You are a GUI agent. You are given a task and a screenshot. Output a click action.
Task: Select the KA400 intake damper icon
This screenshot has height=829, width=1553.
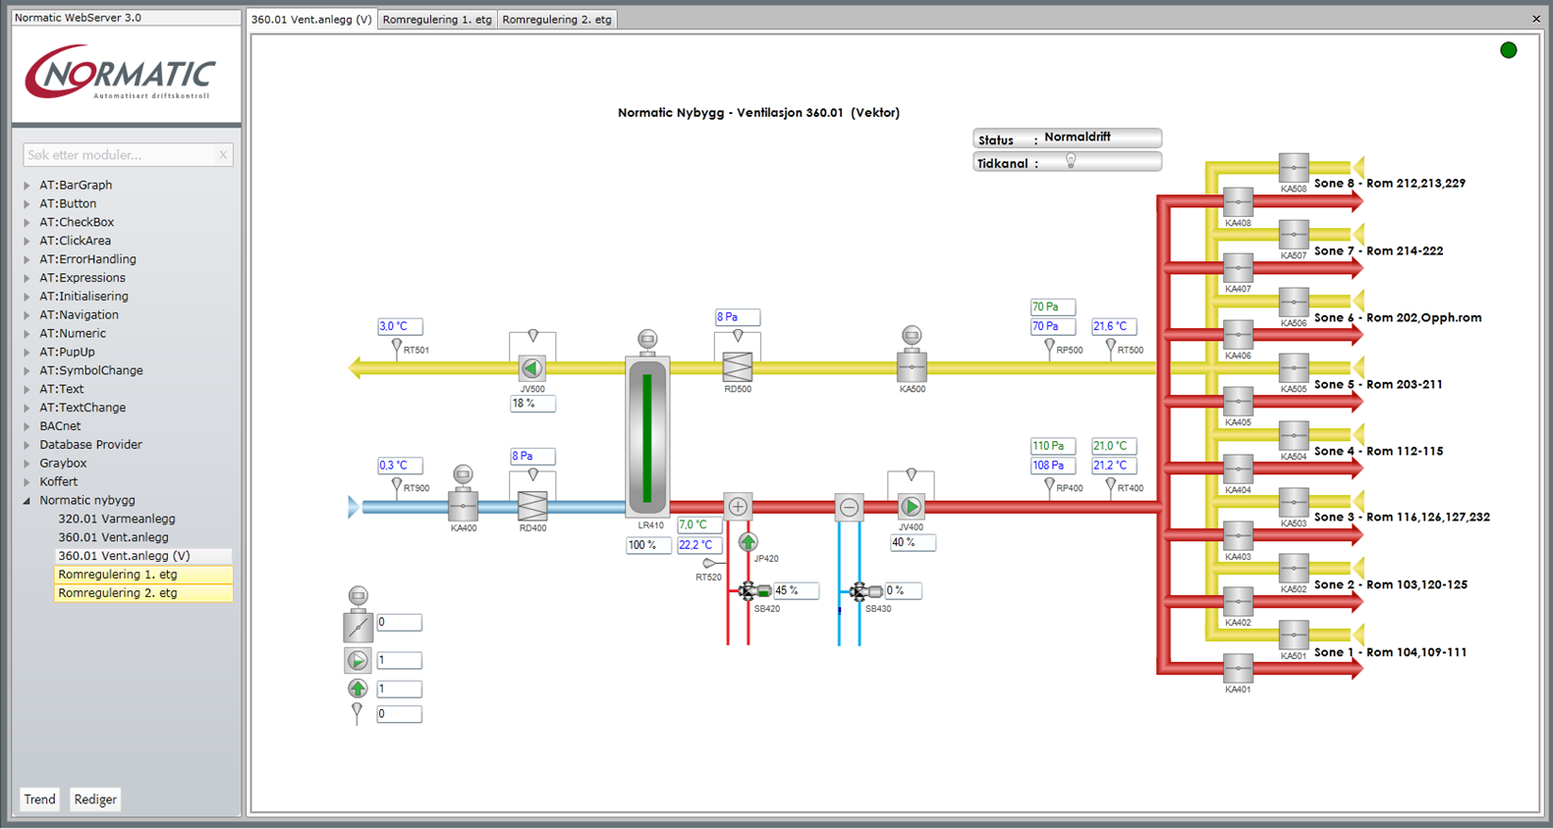coord(463,507)
